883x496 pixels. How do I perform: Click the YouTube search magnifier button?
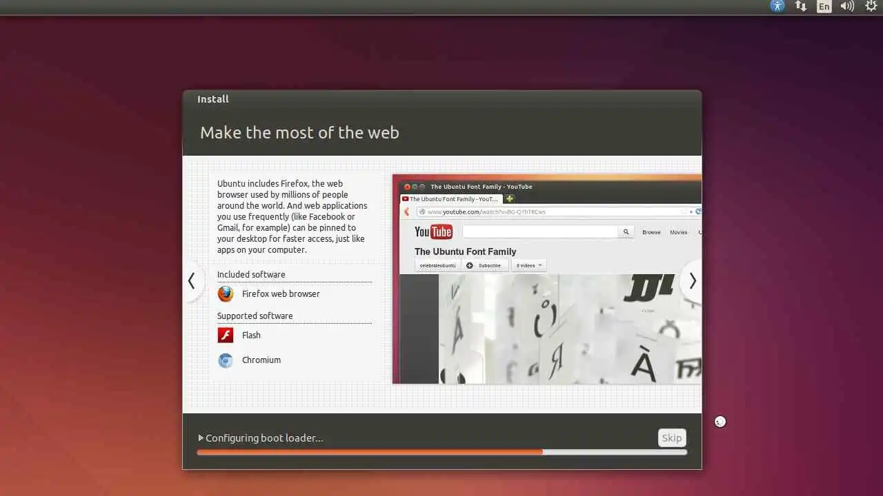point(626,232)
